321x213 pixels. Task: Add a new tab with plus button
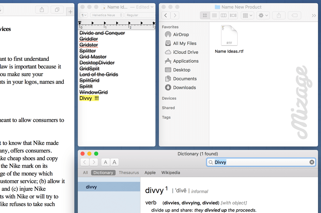click(x=70, y=12)
